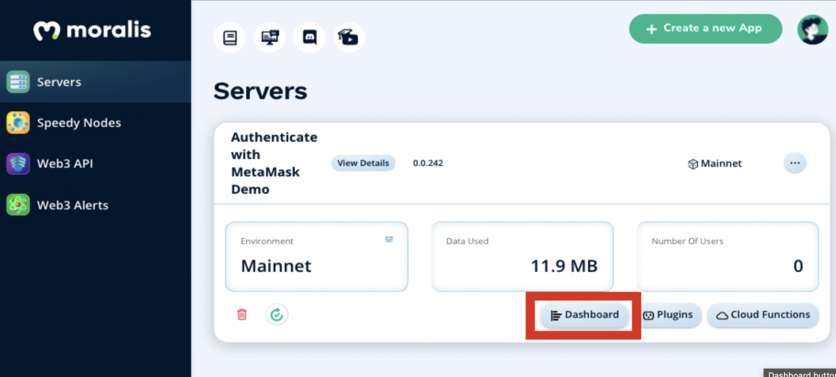Image resolution: width=836 pixels, height=377 pixels.
Task: Click the small server icon in Environment card
Action: pos(389,240)
